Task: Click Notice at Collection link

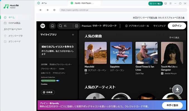Action: click(x=48, y=77)
